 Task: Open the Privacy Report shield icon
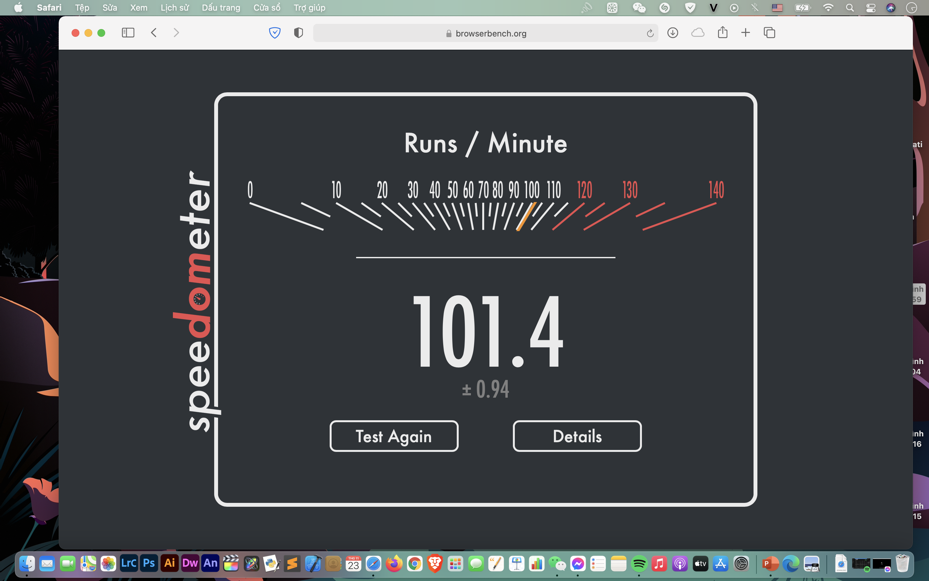(x=298, y=33)
